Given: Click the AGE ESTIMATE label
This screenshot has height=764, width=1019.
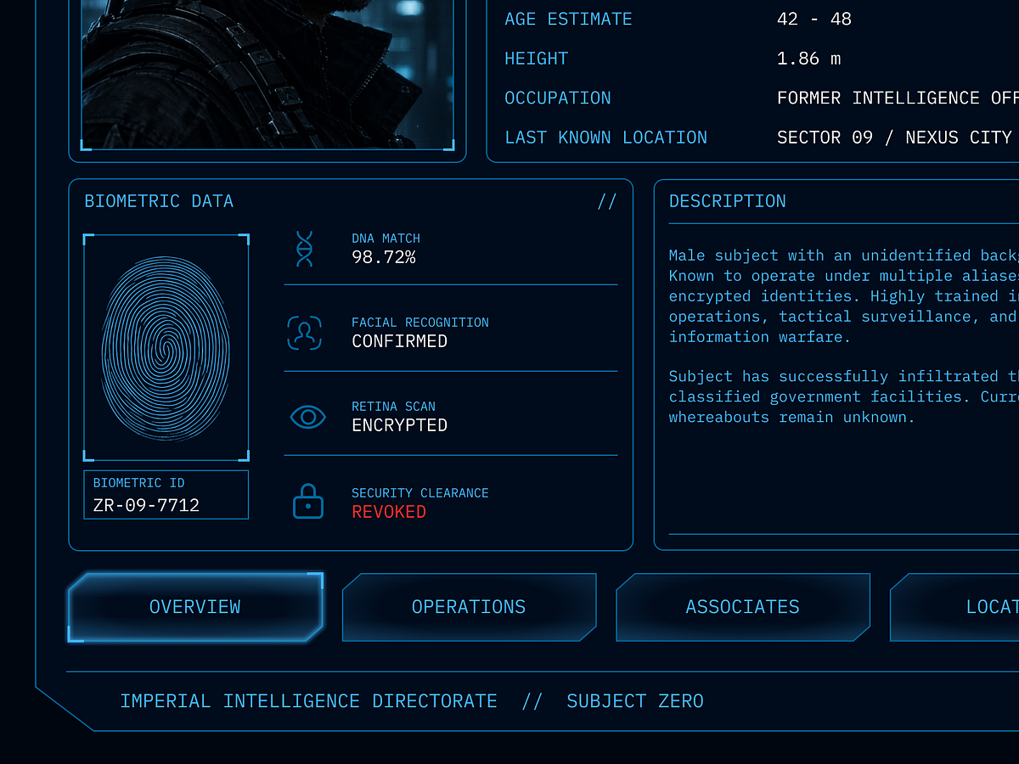Looking at the screenshot, I should 568,19.
